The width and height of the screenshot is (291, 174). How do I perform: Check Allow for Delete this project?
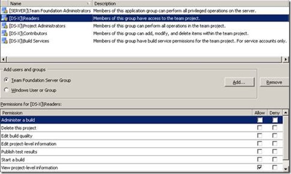tap(260, 128)
